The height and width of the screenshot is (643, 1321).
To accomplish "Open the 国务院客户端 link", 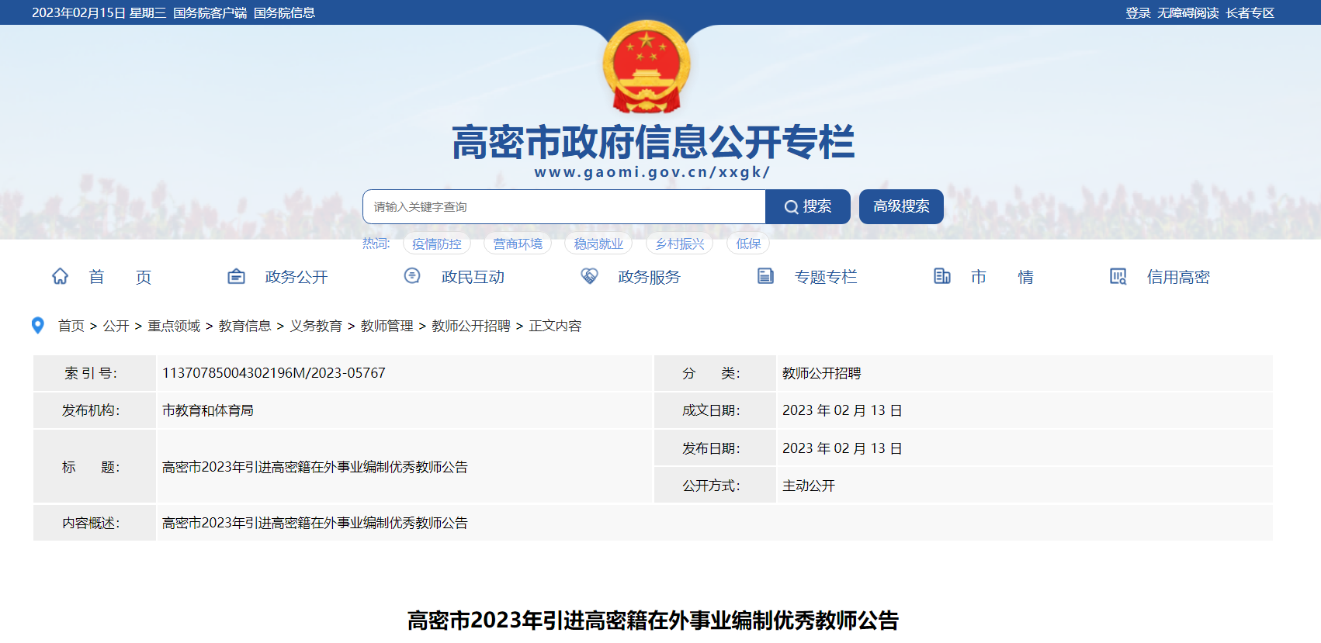I will coord(210,13).
